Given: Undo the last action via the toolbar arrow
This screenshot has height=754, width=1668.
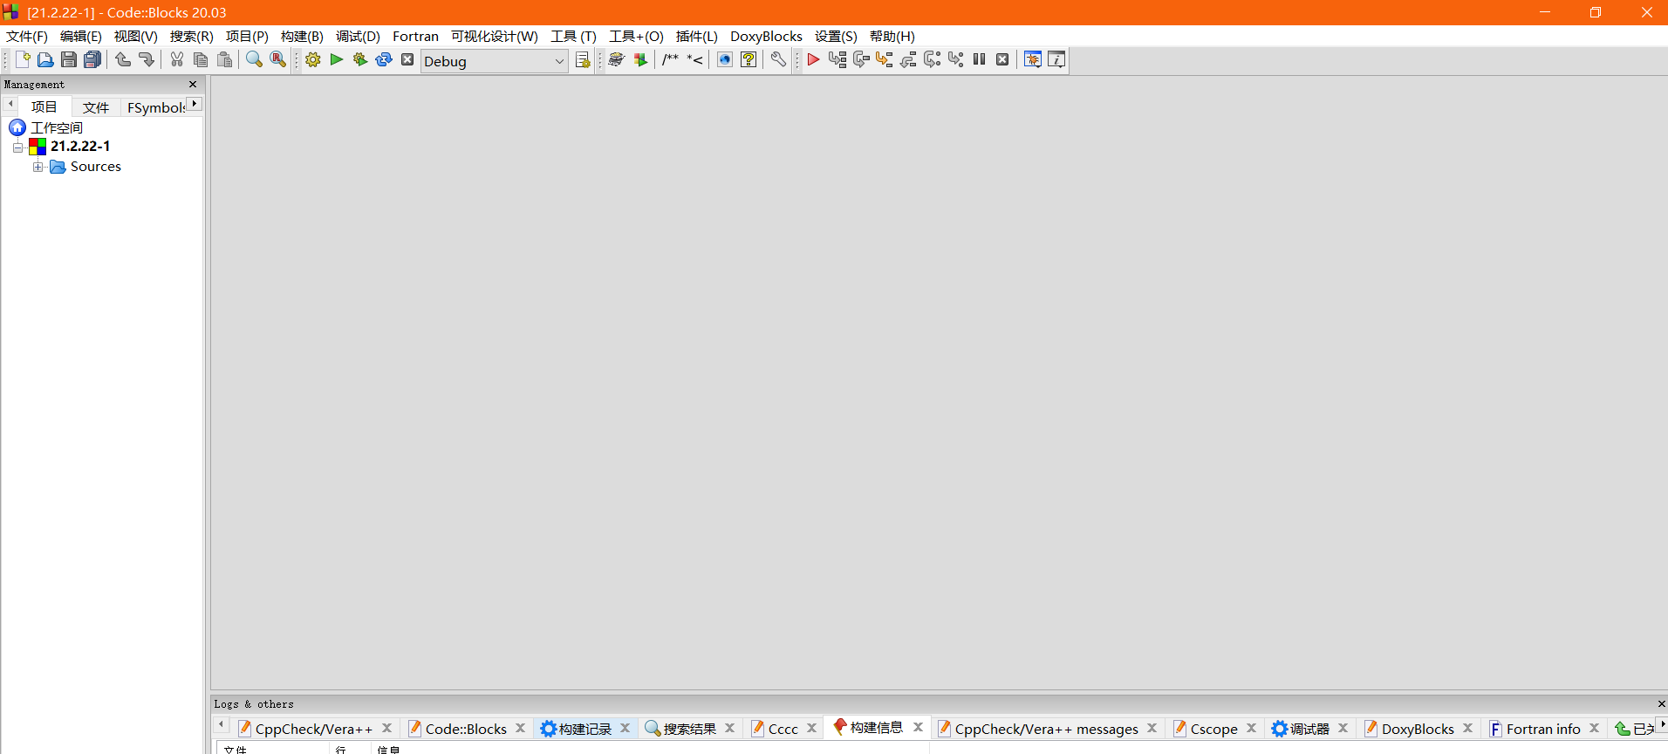Looking at the screenshot, I should [x=123, y=59].
